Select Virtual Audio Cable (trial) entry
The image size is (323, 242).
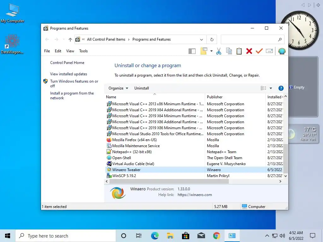click(194, 164)
